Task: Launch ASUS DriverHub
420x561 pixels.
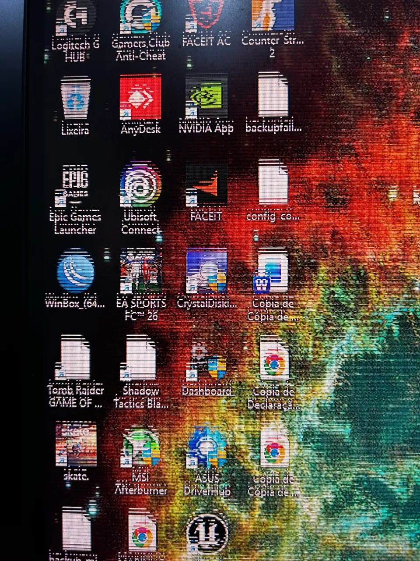Action: 206,446
